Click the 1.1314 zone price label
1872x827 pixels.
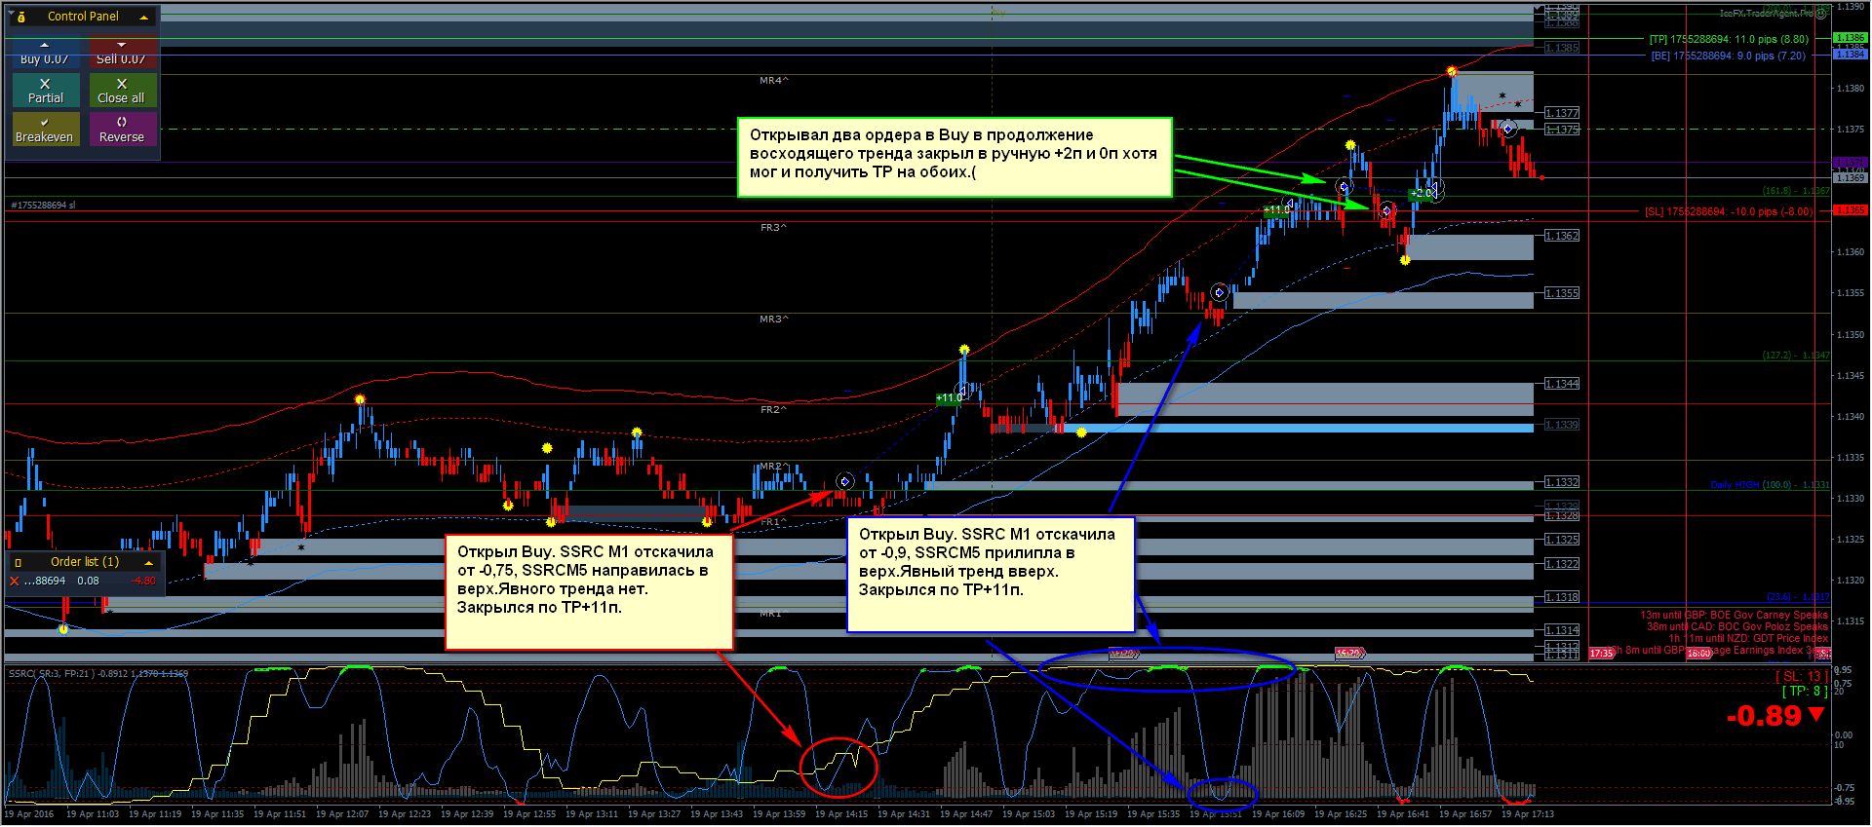pos(1562,630)
